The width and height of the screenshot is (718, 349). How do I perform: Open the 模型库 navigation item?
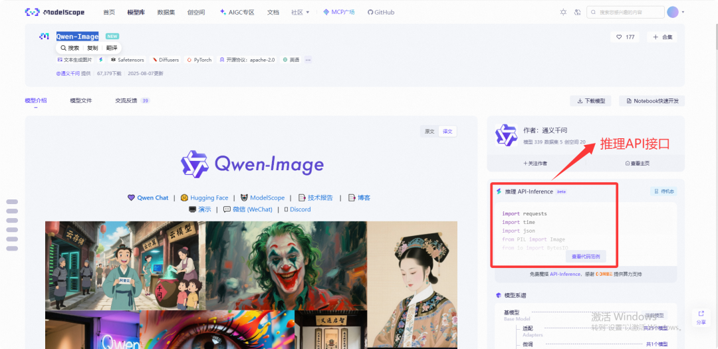[x=136, y=13]
